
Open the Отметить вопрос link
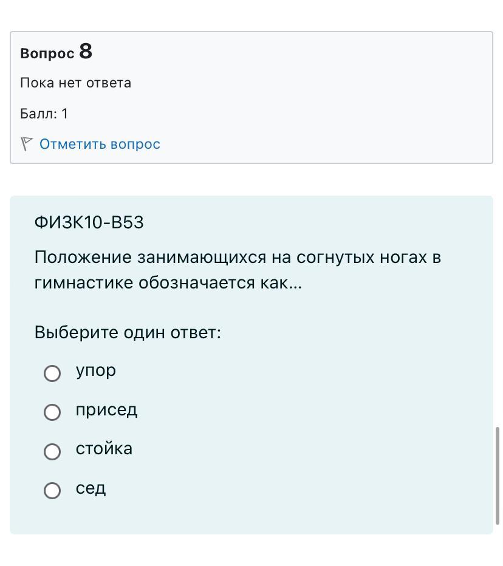point(100,144)
